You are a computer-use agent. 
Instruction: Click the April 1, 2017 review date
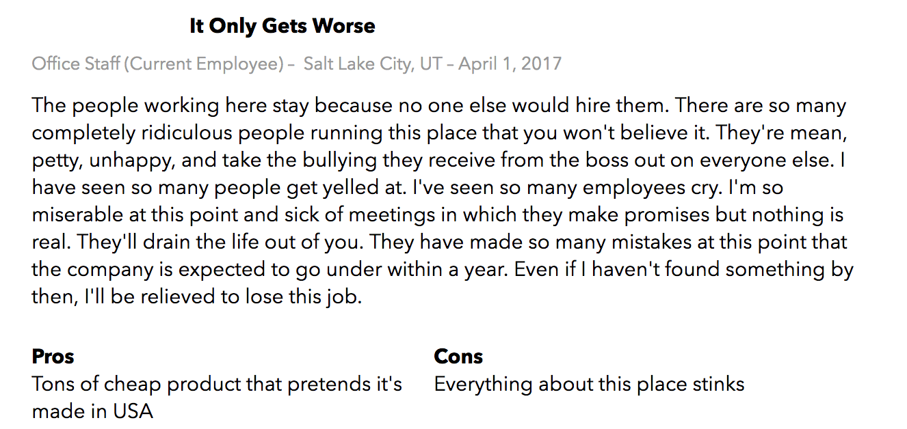[510, 64]
